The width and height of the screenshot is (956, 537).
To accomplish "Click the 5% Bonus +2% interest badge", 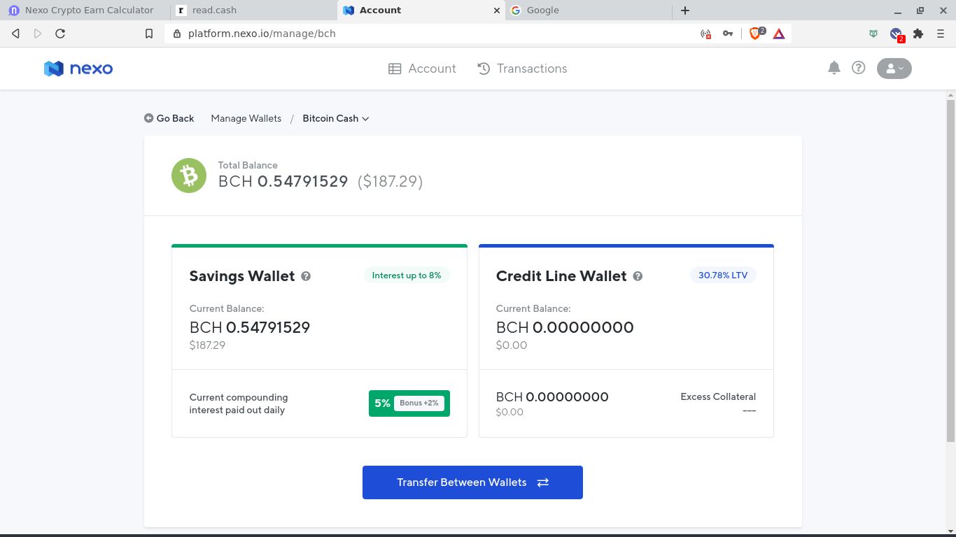I will point(409,403).
